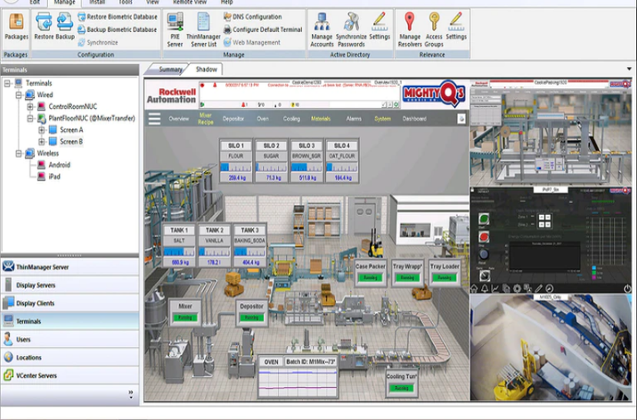The width and height of the screenshot is (637, 420).
Task: Expand the Screen B node
Action: coord(42,142)
